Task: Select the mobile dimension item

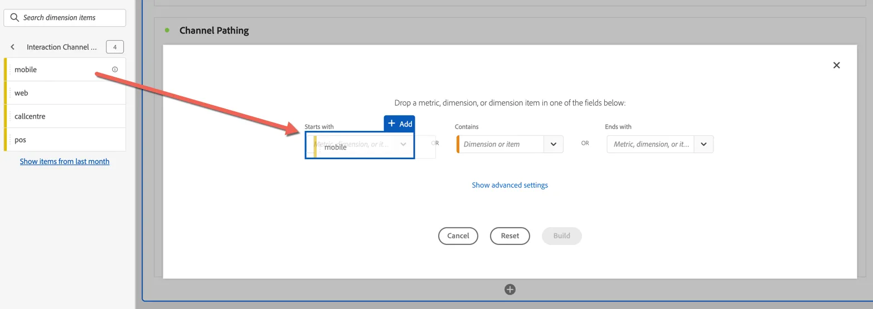Action: (65, 70)
